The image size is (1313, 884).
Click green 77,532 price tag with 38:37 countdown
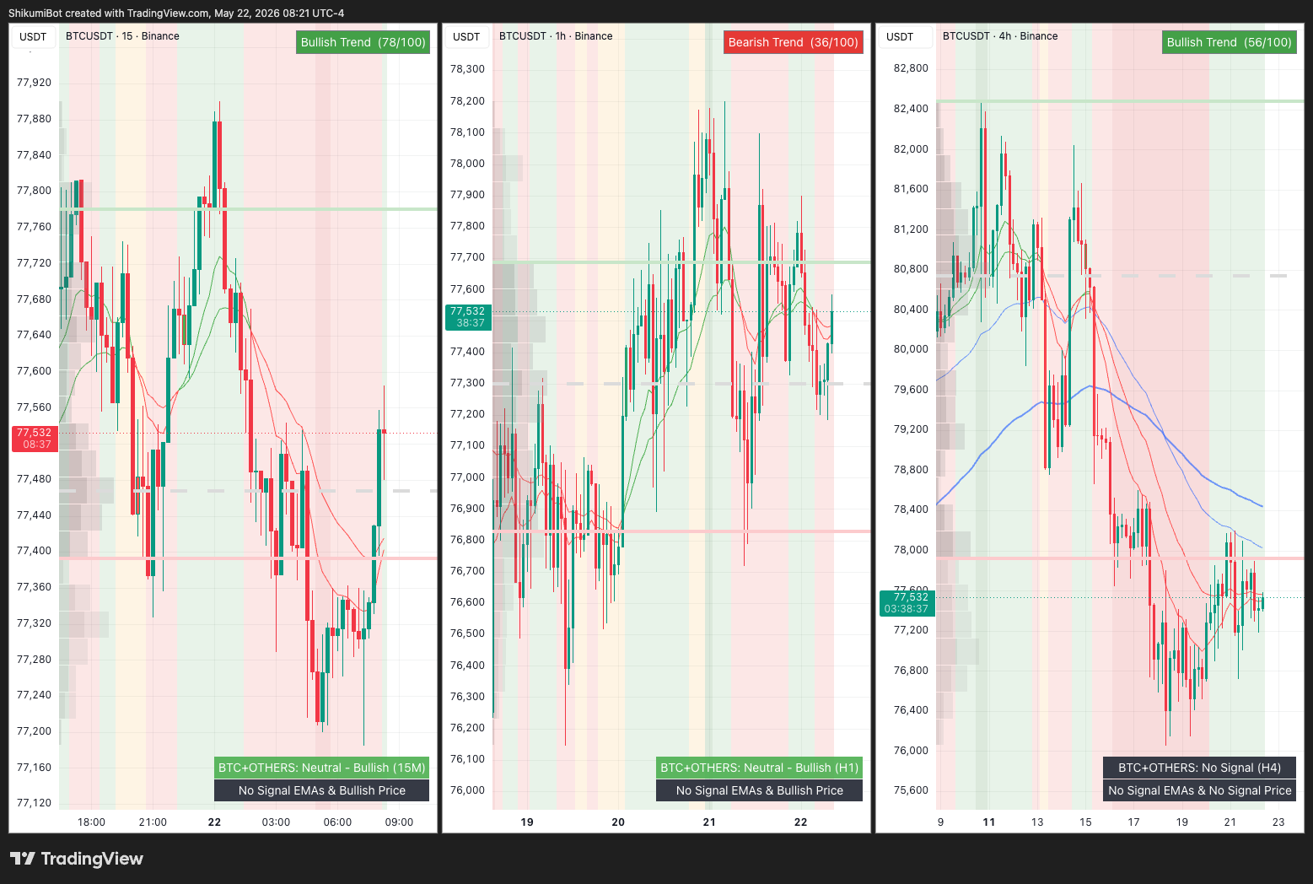[468, 317]
